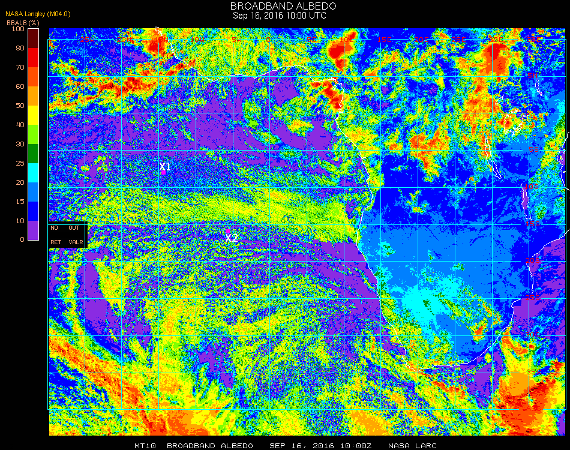Select the dark blue 10-15 legend swatch
Screen dimensions: 570x450
(x=34, y=211)
